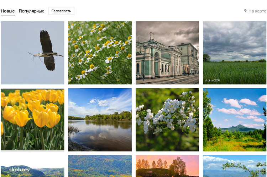The height and width of the screenshot is (177, 267).
Task: Open the sunset trees silhouette photo
Action: (167, 166)
